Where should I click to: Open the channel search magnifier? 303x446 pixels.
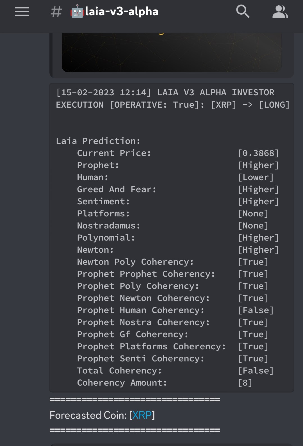click(x=243, y=12)
